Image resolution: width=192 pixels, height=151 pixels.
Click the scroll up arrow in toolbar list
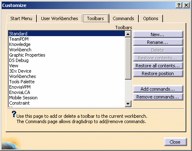pyautogui.click(x=128, y=34)
